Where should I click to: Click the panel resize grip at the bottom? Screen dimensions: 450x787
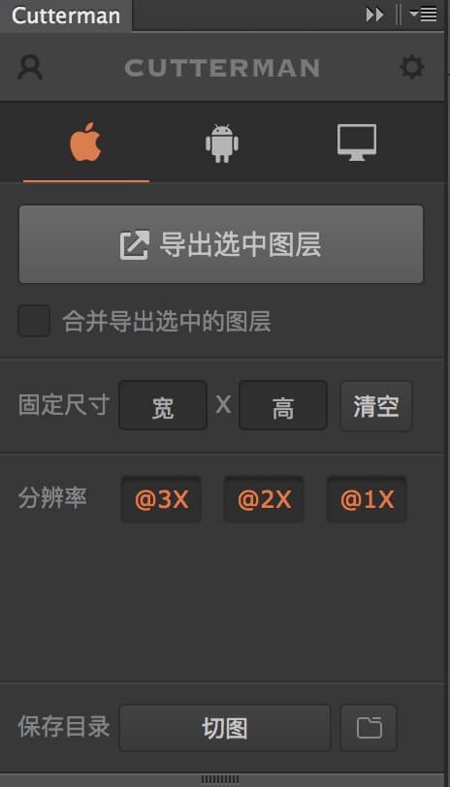click(220, 779)
